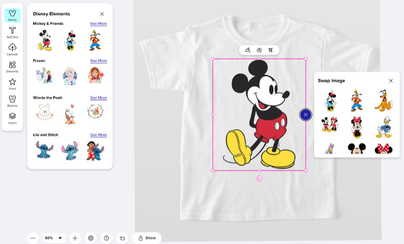Click the top-left resize handle of selection
Screen dimensions: 404x244
point(213,58)
